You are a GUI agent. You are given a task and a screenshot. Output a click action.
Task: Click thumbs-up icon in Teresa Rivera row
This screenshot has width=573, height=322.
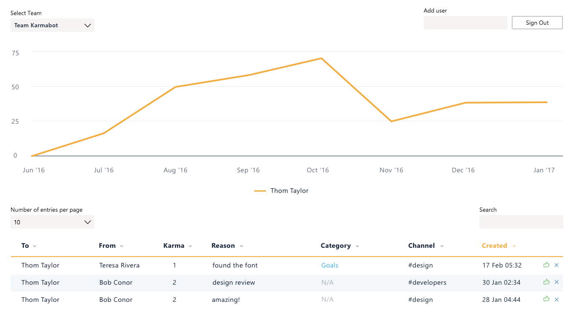[x=546, y=265]
